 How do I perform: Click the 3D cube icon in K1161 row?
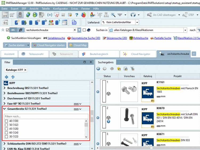coord(109,94)
